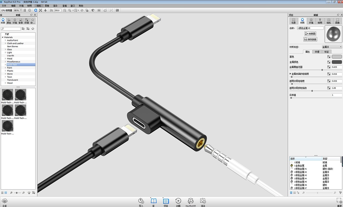Open the Library (库) button in bottom bar
This screenshot has height=207, width=343.
click(x=154, y=202)
